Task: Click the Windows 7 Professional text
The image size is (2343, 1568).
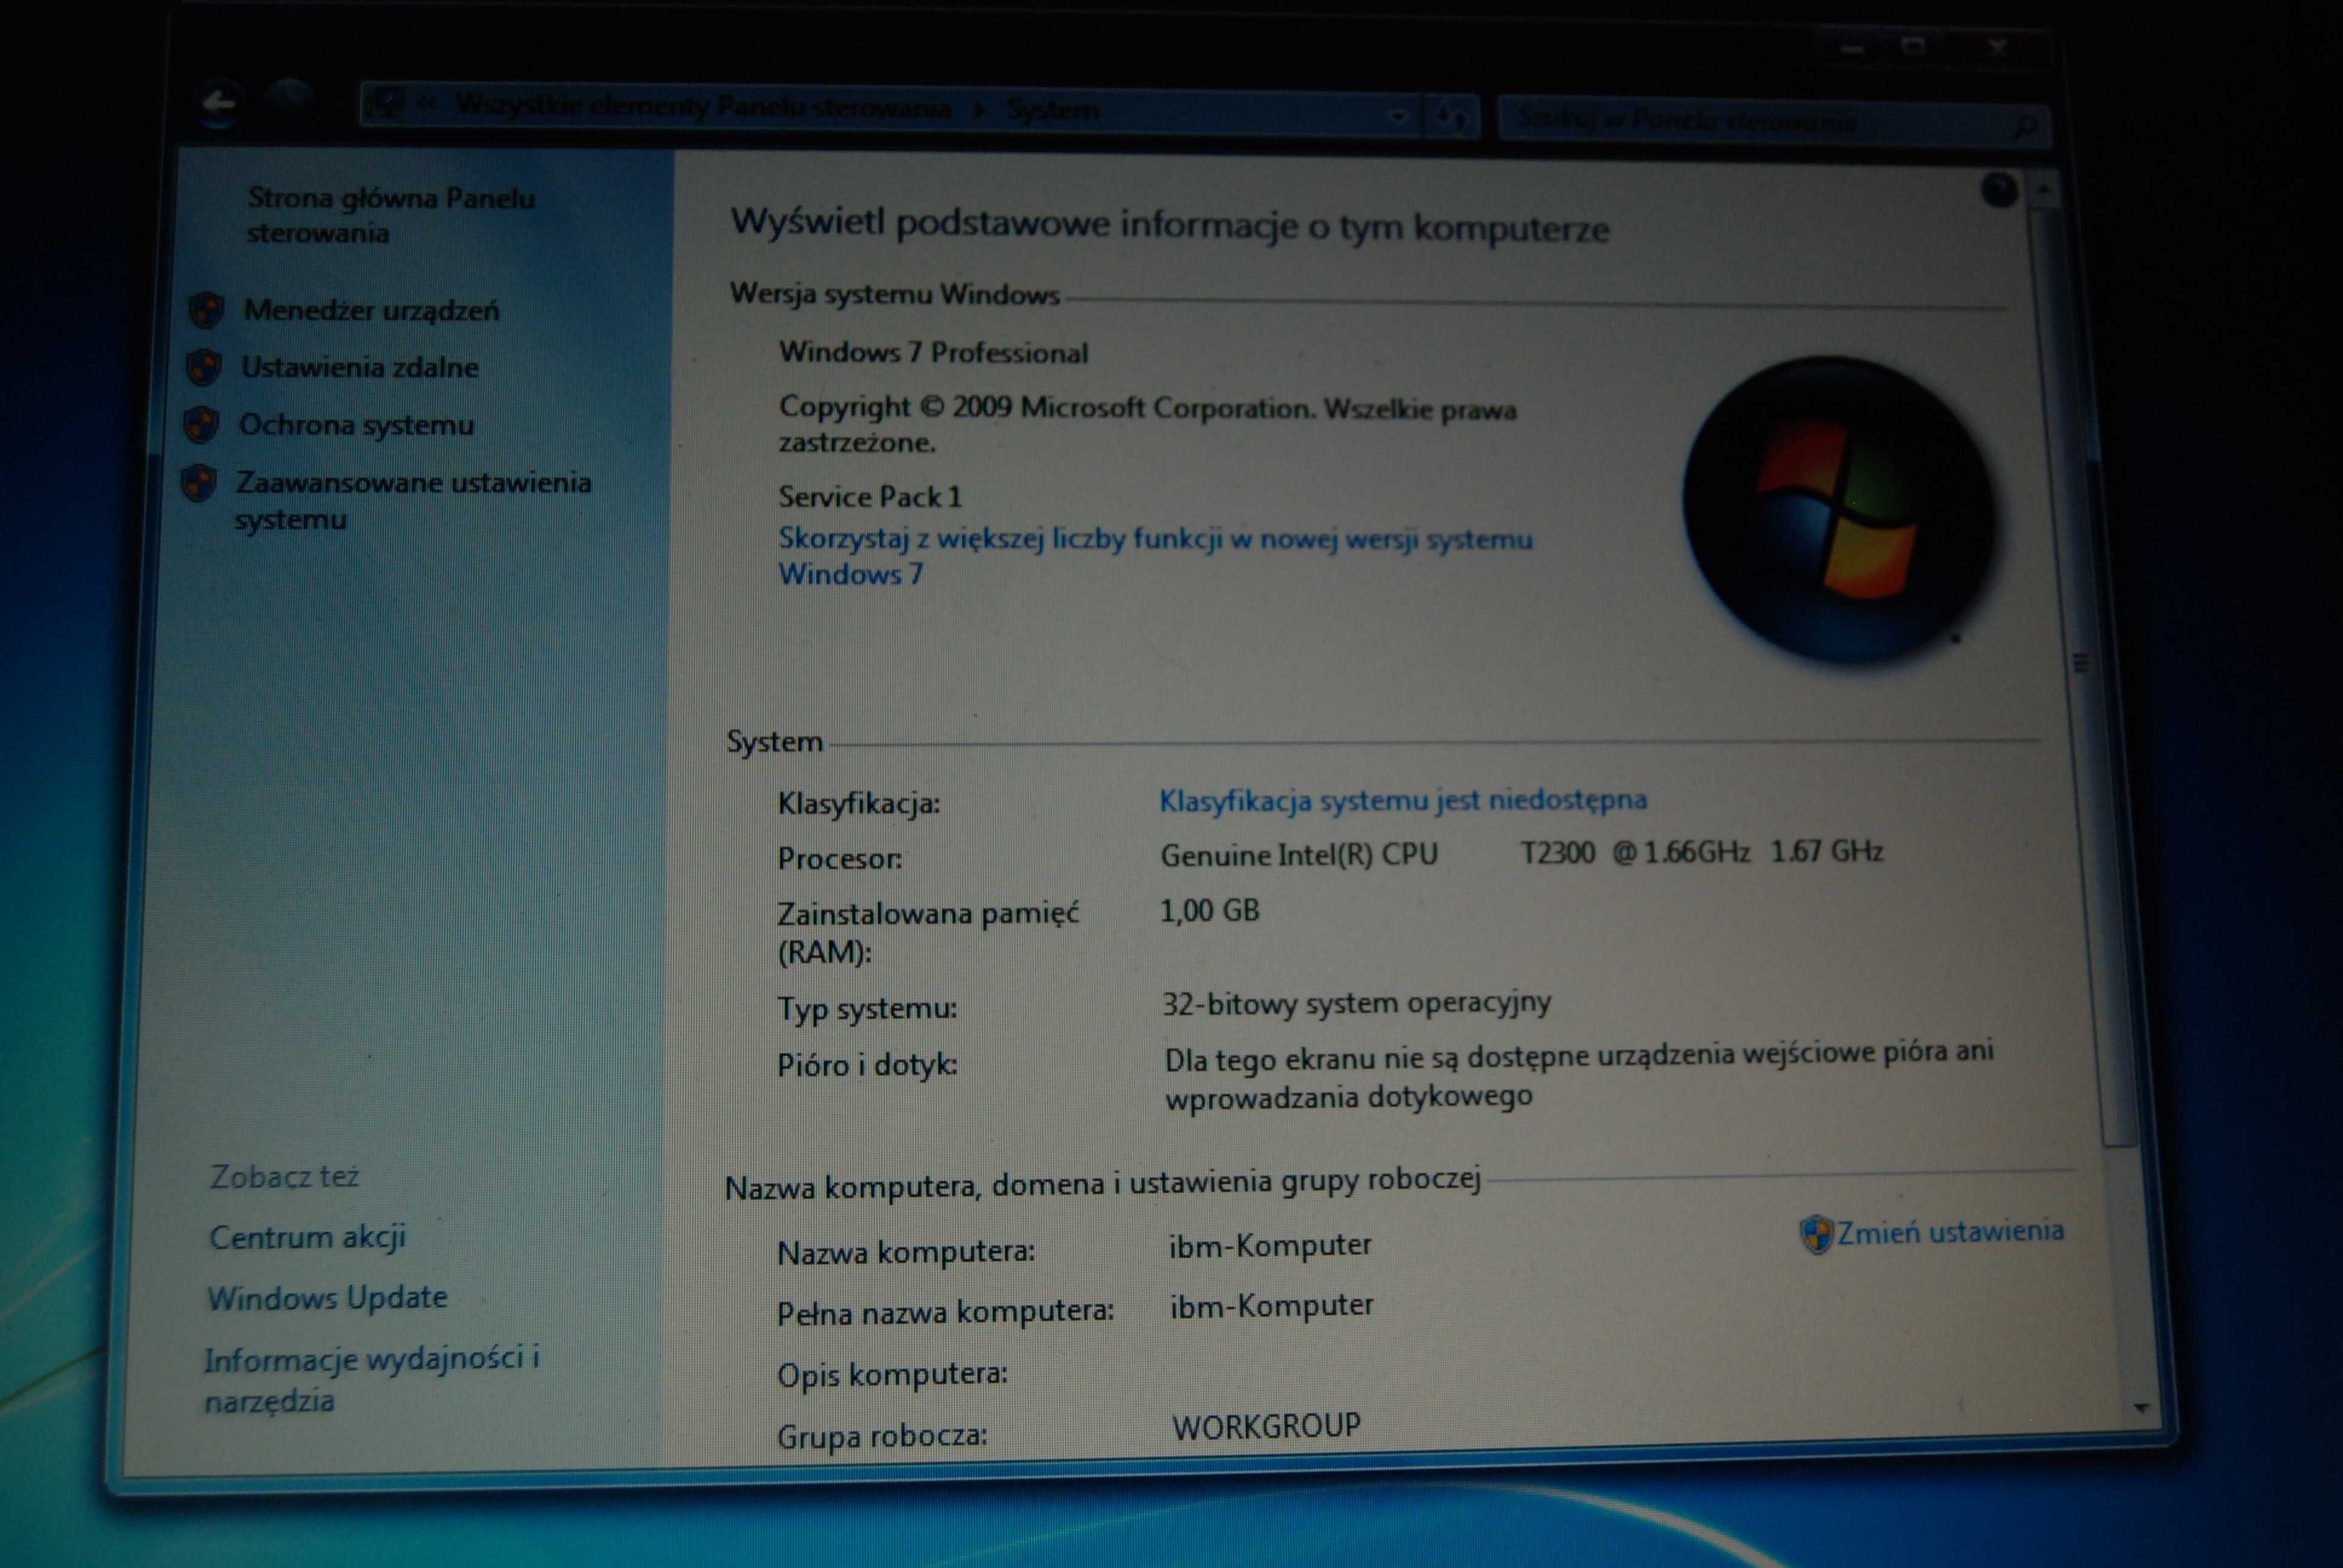Action: coord(933,352)
